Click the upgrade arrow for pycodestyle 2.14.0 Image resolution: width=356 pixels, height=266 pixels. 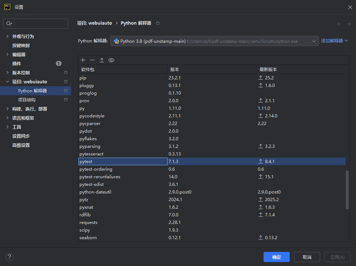261,116
